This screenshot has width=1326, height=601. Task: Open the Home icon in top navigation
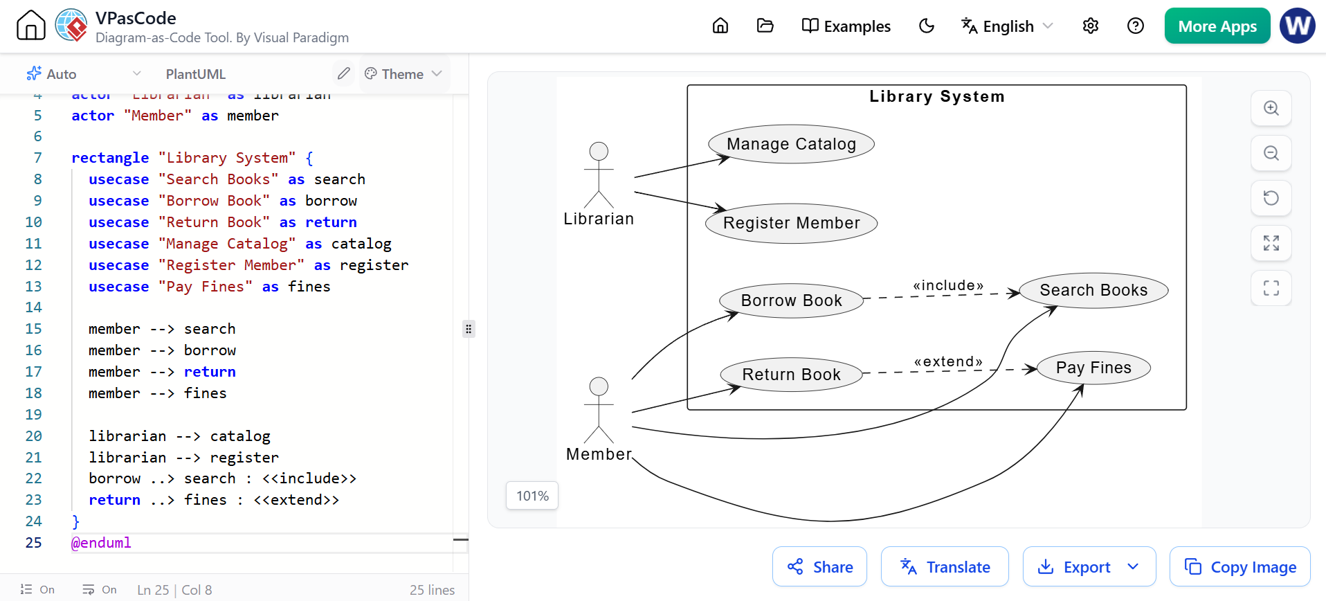(x=720, y=26)
